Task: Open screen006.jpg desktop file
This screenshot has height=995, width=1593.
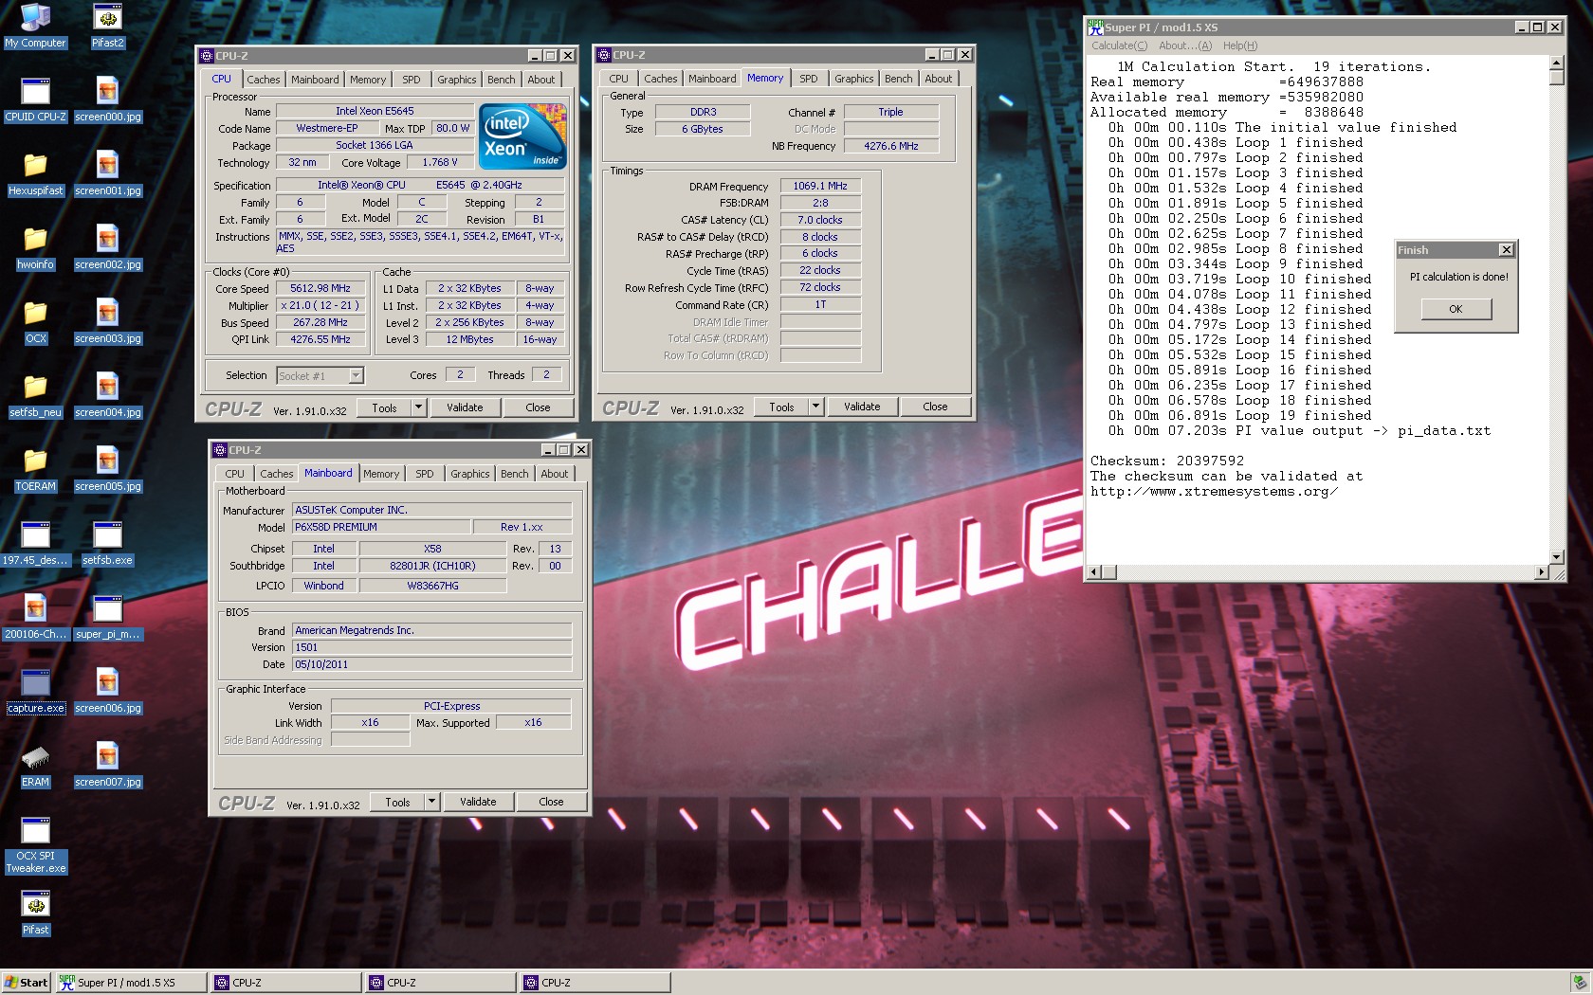Action: coord(107,691)
